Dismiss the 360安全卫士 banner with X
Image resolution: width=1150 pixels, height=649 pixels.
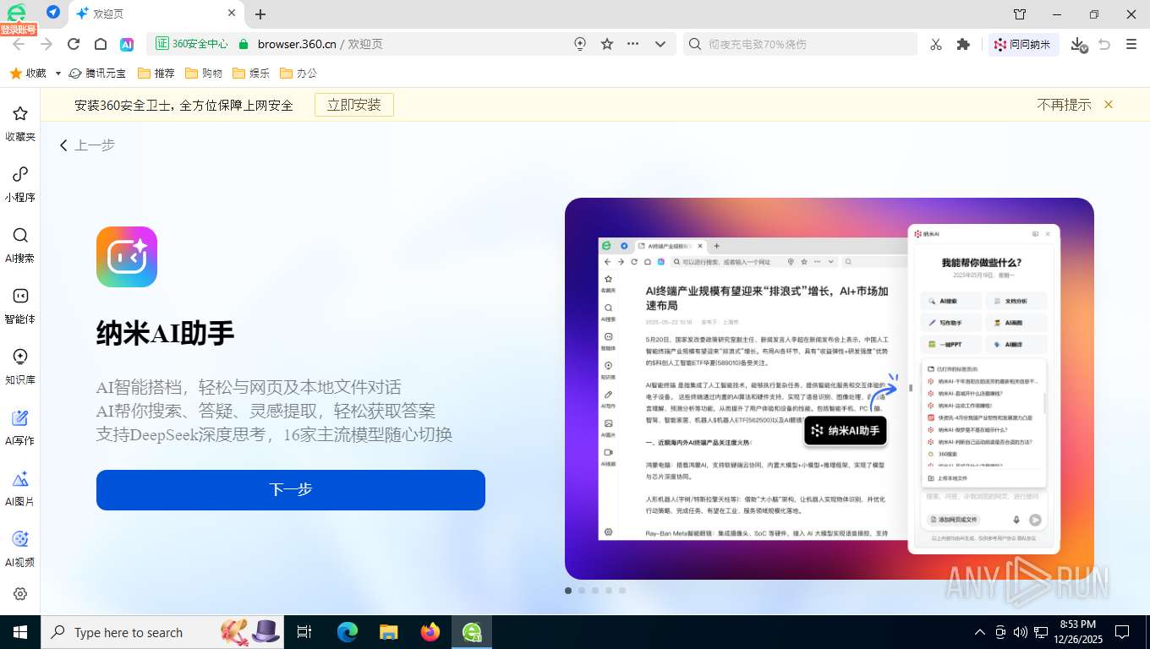click(x=1109, y=105)
